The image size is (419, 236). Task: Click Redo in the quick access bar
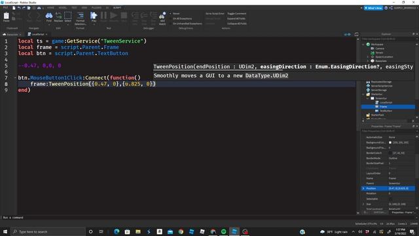(x=24, y=8)
